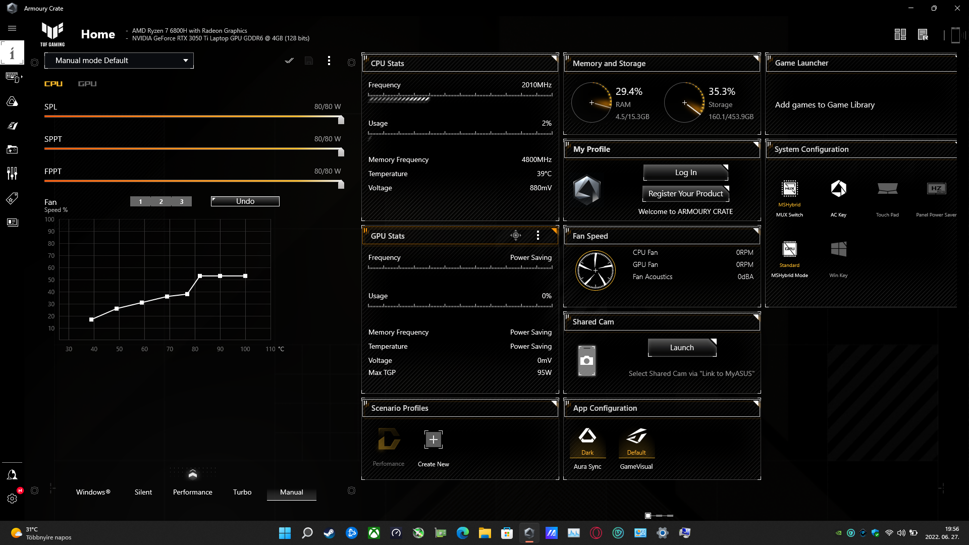Open the Home info sidebar icon
The width and height of the screenshot is (969, 545).
click(12, 52)
